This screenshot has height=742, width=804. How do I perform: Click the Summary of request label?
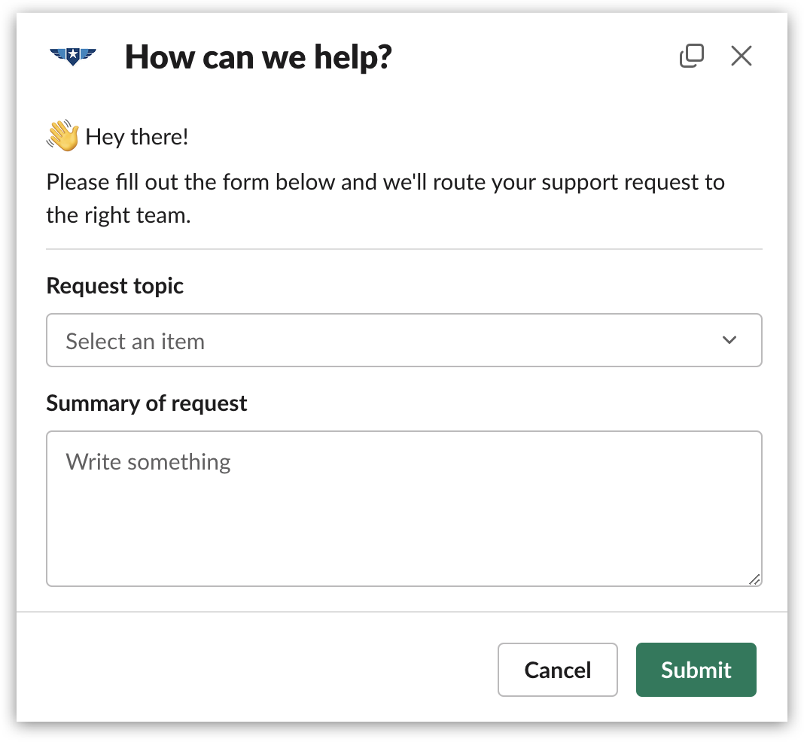(x=147, y=403)
